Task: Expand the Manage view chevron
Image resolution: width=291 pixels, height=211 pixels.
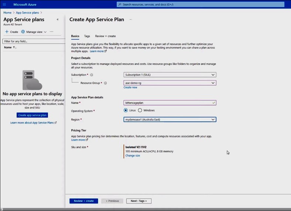Action: (x=45, y=32)
